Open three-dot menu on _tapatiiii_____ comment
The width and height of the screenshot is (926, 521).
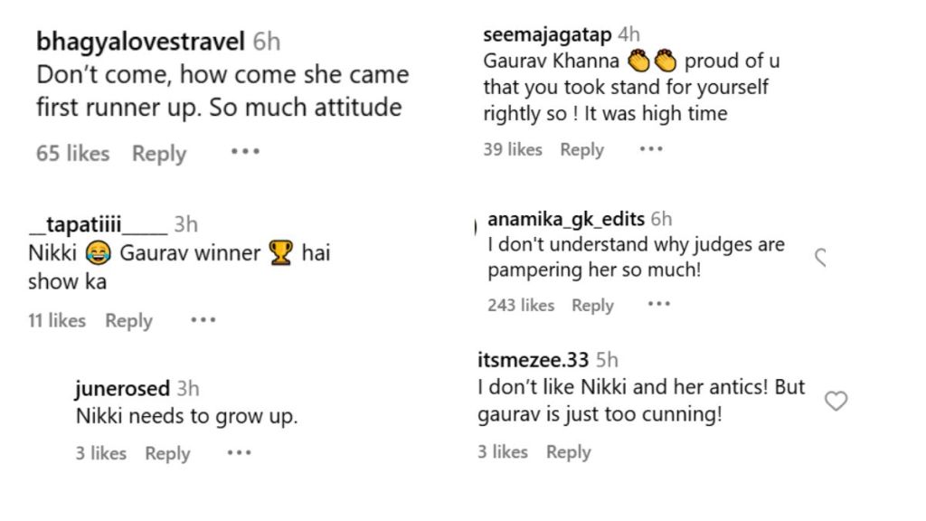(x=203, y=319)
